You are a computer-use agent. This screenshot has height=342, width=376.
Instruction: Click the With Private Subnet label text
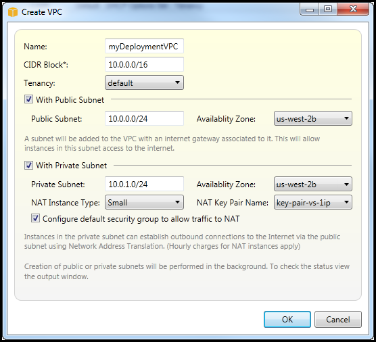(71, 166)
